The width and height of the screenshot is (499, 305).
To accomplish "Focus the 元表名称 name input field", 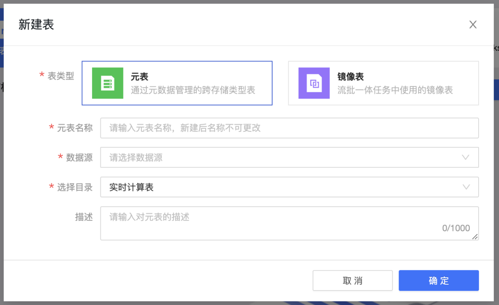I will (289, 128).
